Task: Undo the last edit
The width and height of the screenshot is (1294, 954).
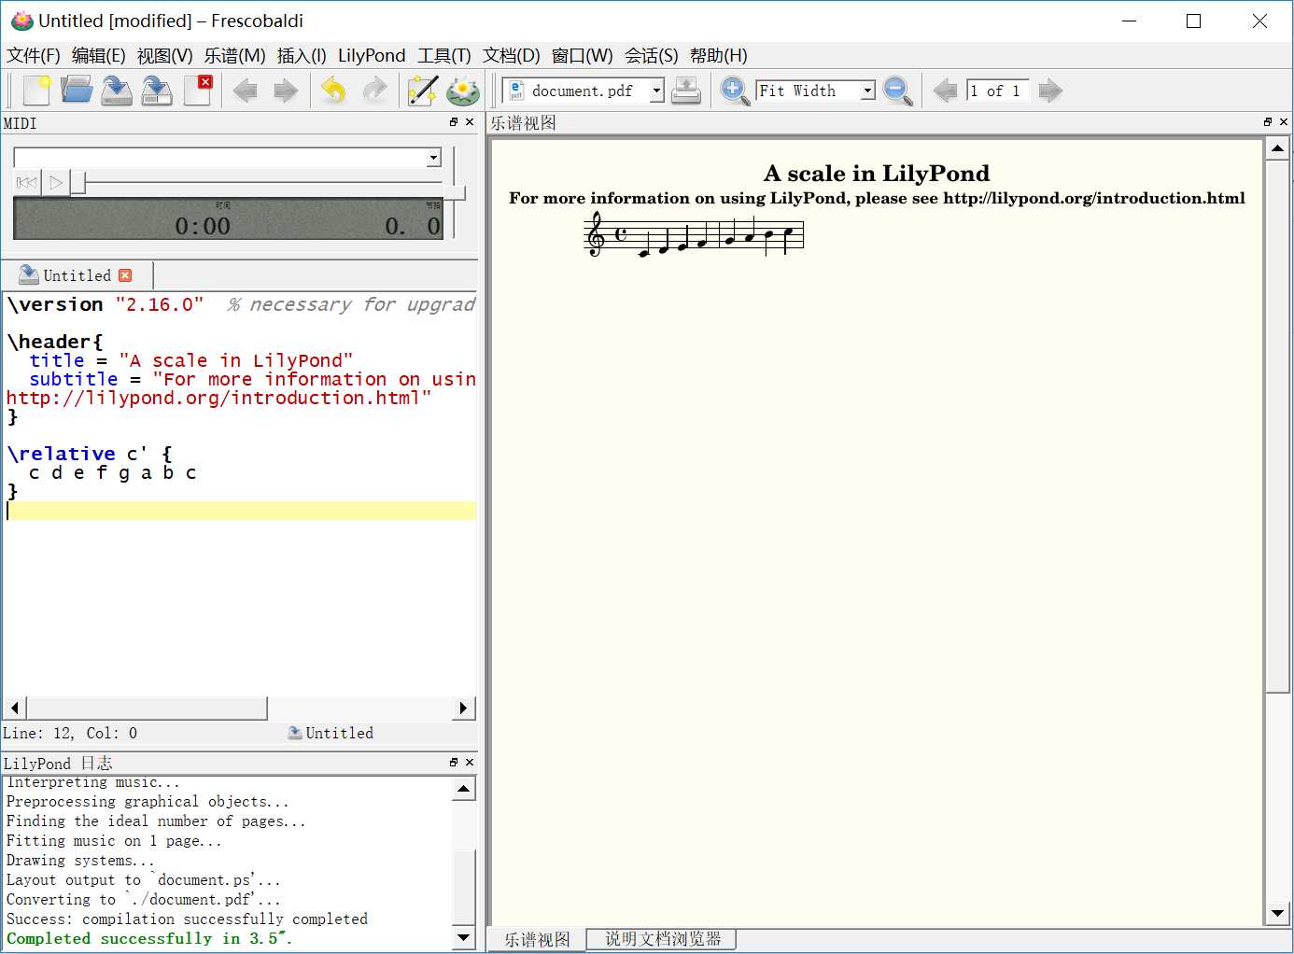Action: pos(333,91)
